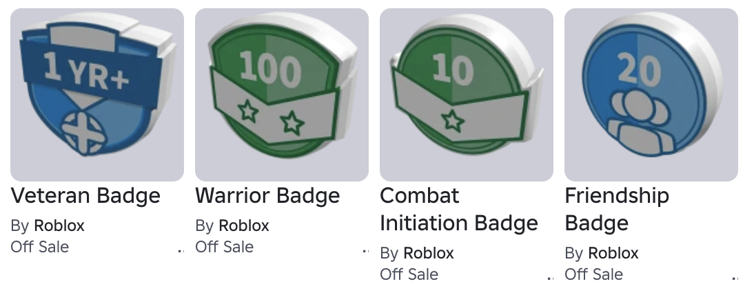754x308 pixels.
Task: Click small dots icon on Warrior Badge card
Action: tap(365, 250)
